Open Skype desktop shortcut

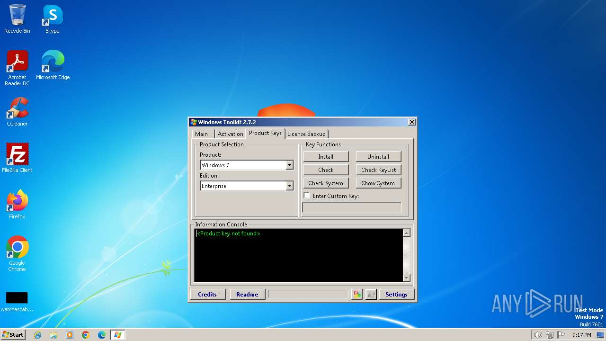53,19
